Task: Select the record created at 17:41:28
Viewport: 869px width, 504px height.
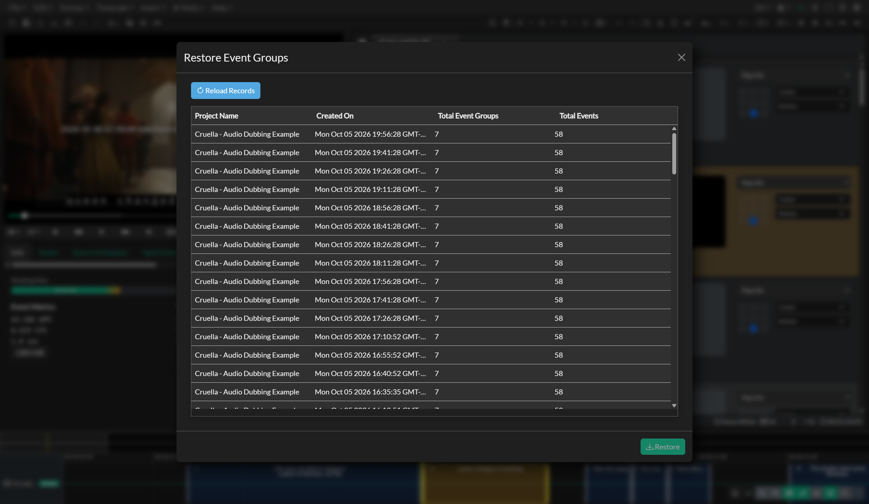Action: click(x=431, y=300)
